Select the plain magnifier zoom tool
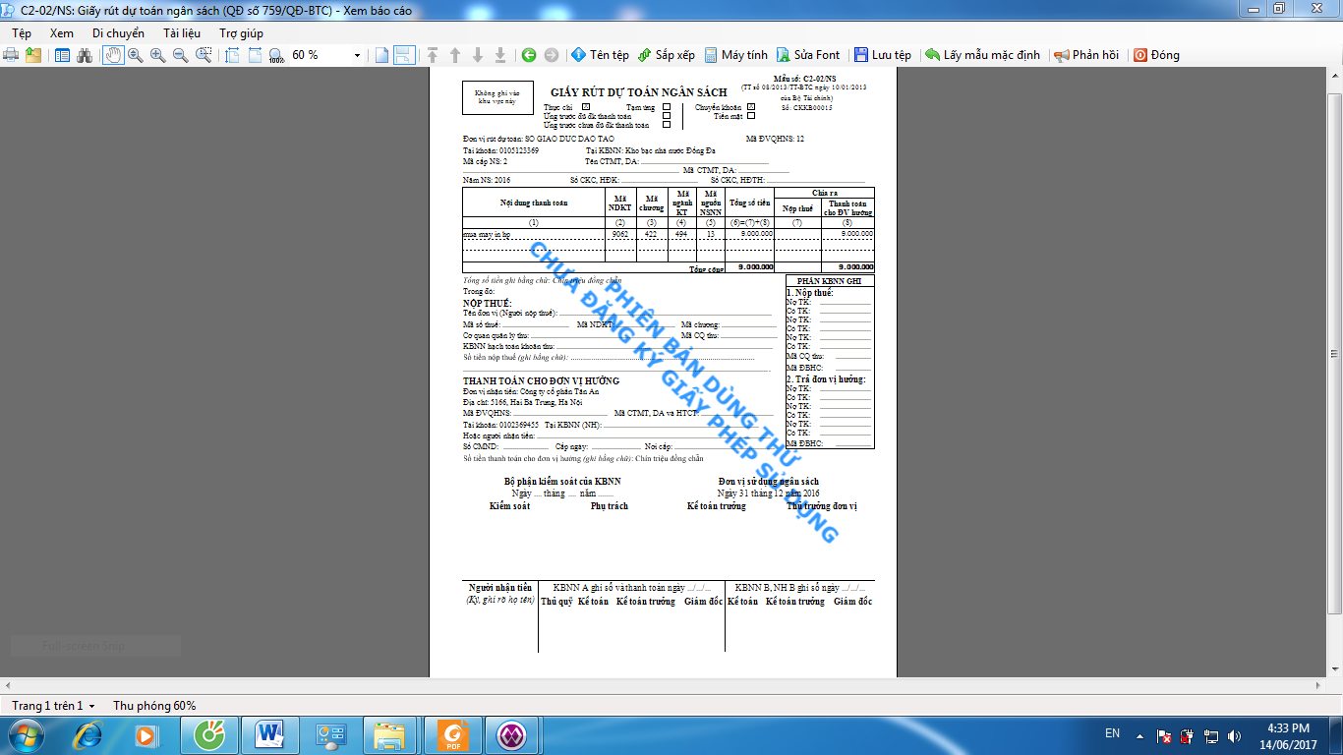 tap(136, 55)
